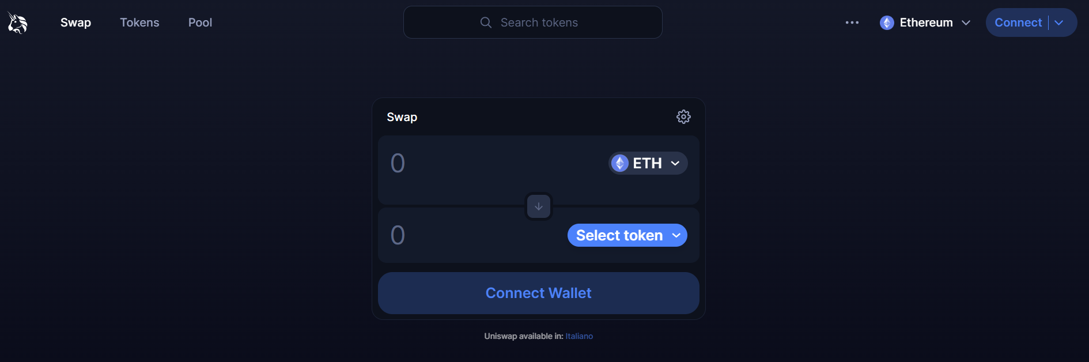Switch language via Italiano link

pos(579,336)
